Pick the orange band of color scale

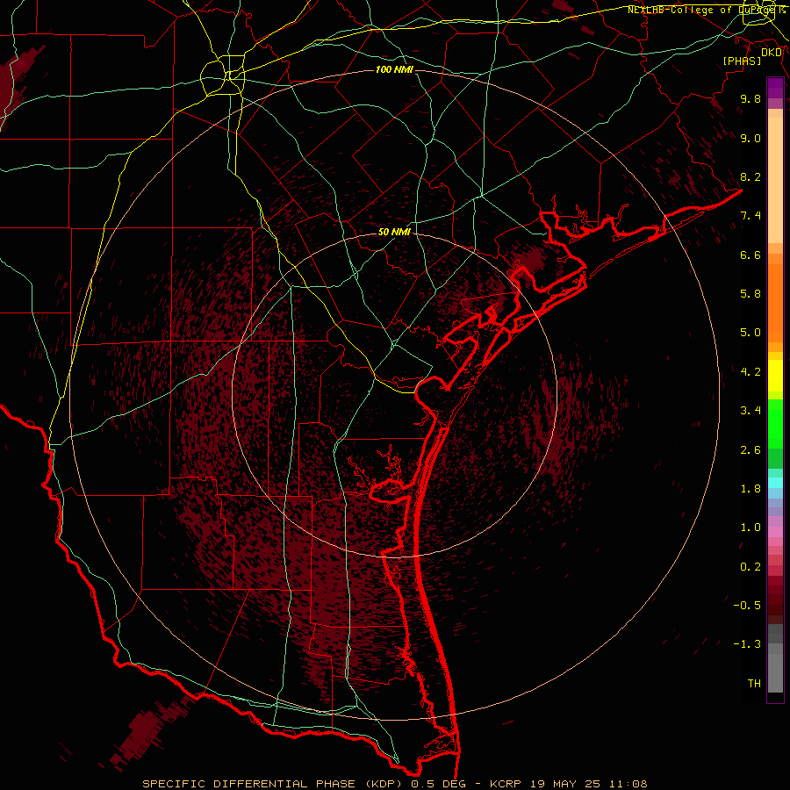[x=775, y=304]
